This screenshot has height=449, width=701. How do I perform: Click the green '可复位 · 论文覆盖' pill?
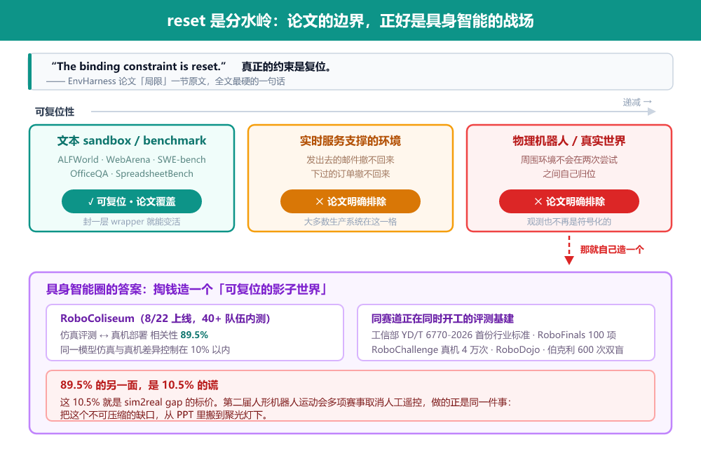pyautogui.click(x=132, y=201)
